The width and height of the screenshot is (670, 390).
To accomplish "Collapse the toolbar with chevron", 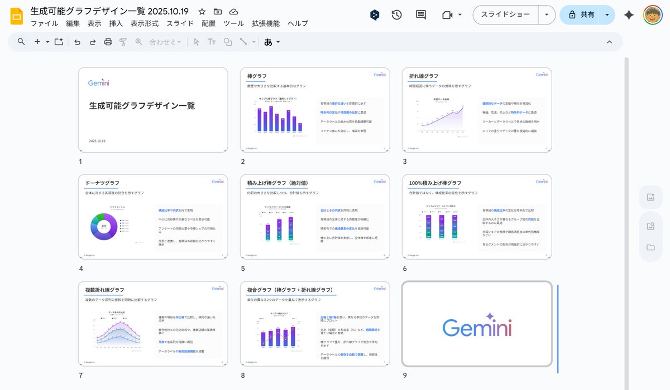I will pos(609,42).
